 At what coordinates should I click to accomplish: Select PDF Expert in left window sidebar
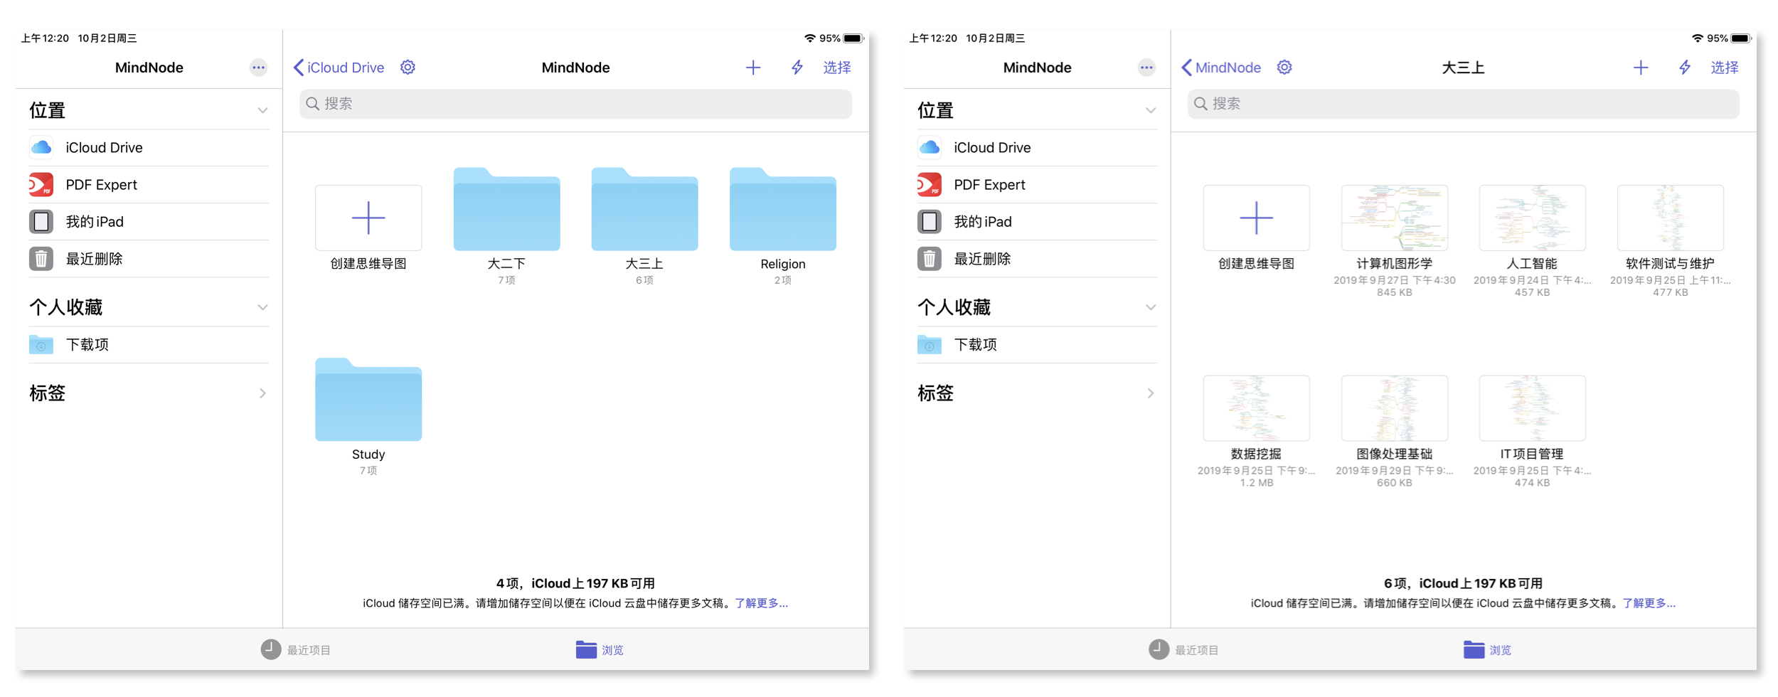click(x=149, y=185)
